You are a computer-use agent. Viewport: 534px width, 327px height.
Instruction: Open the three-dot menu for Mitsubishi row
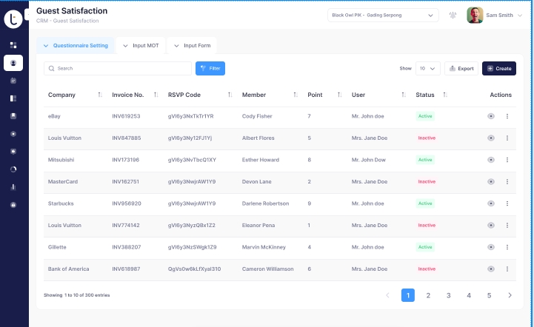(507, 160)
